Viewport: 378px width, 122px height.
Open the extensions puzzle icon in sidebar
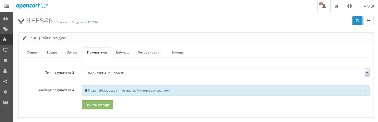point(6,40)
